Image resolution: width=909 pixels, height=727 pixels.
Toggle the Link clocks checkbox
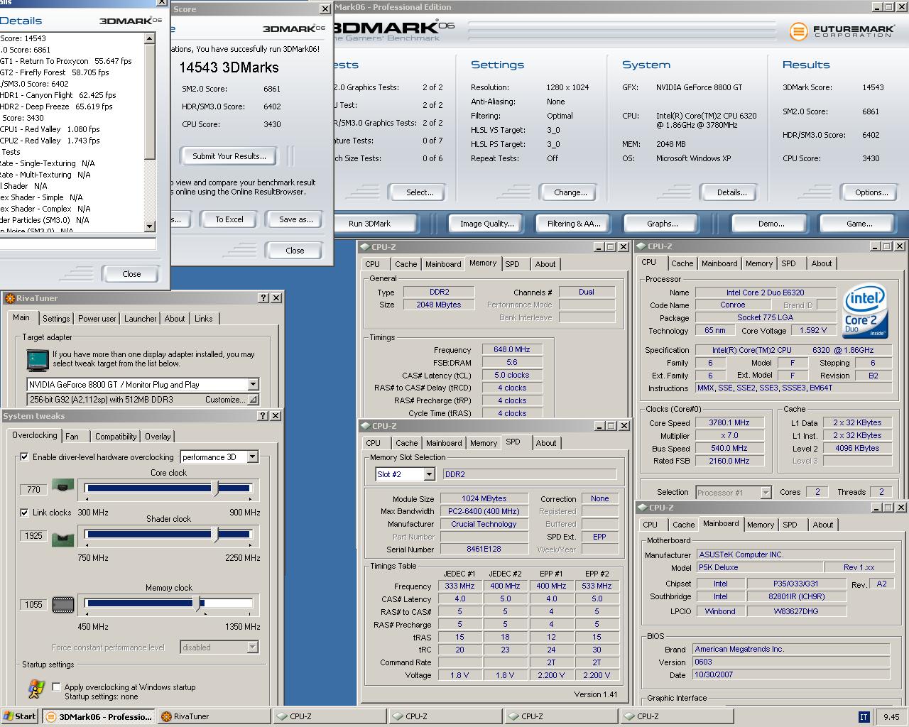25,512
